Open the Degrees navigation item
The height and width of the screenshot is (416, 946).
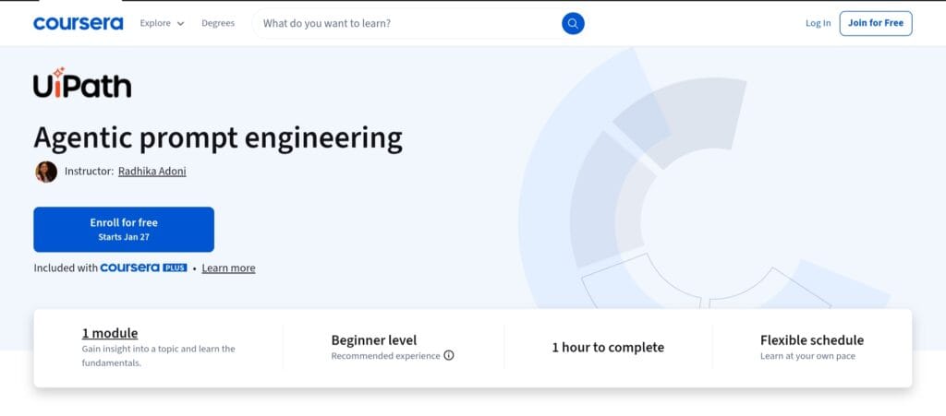[x=218, y=23]
